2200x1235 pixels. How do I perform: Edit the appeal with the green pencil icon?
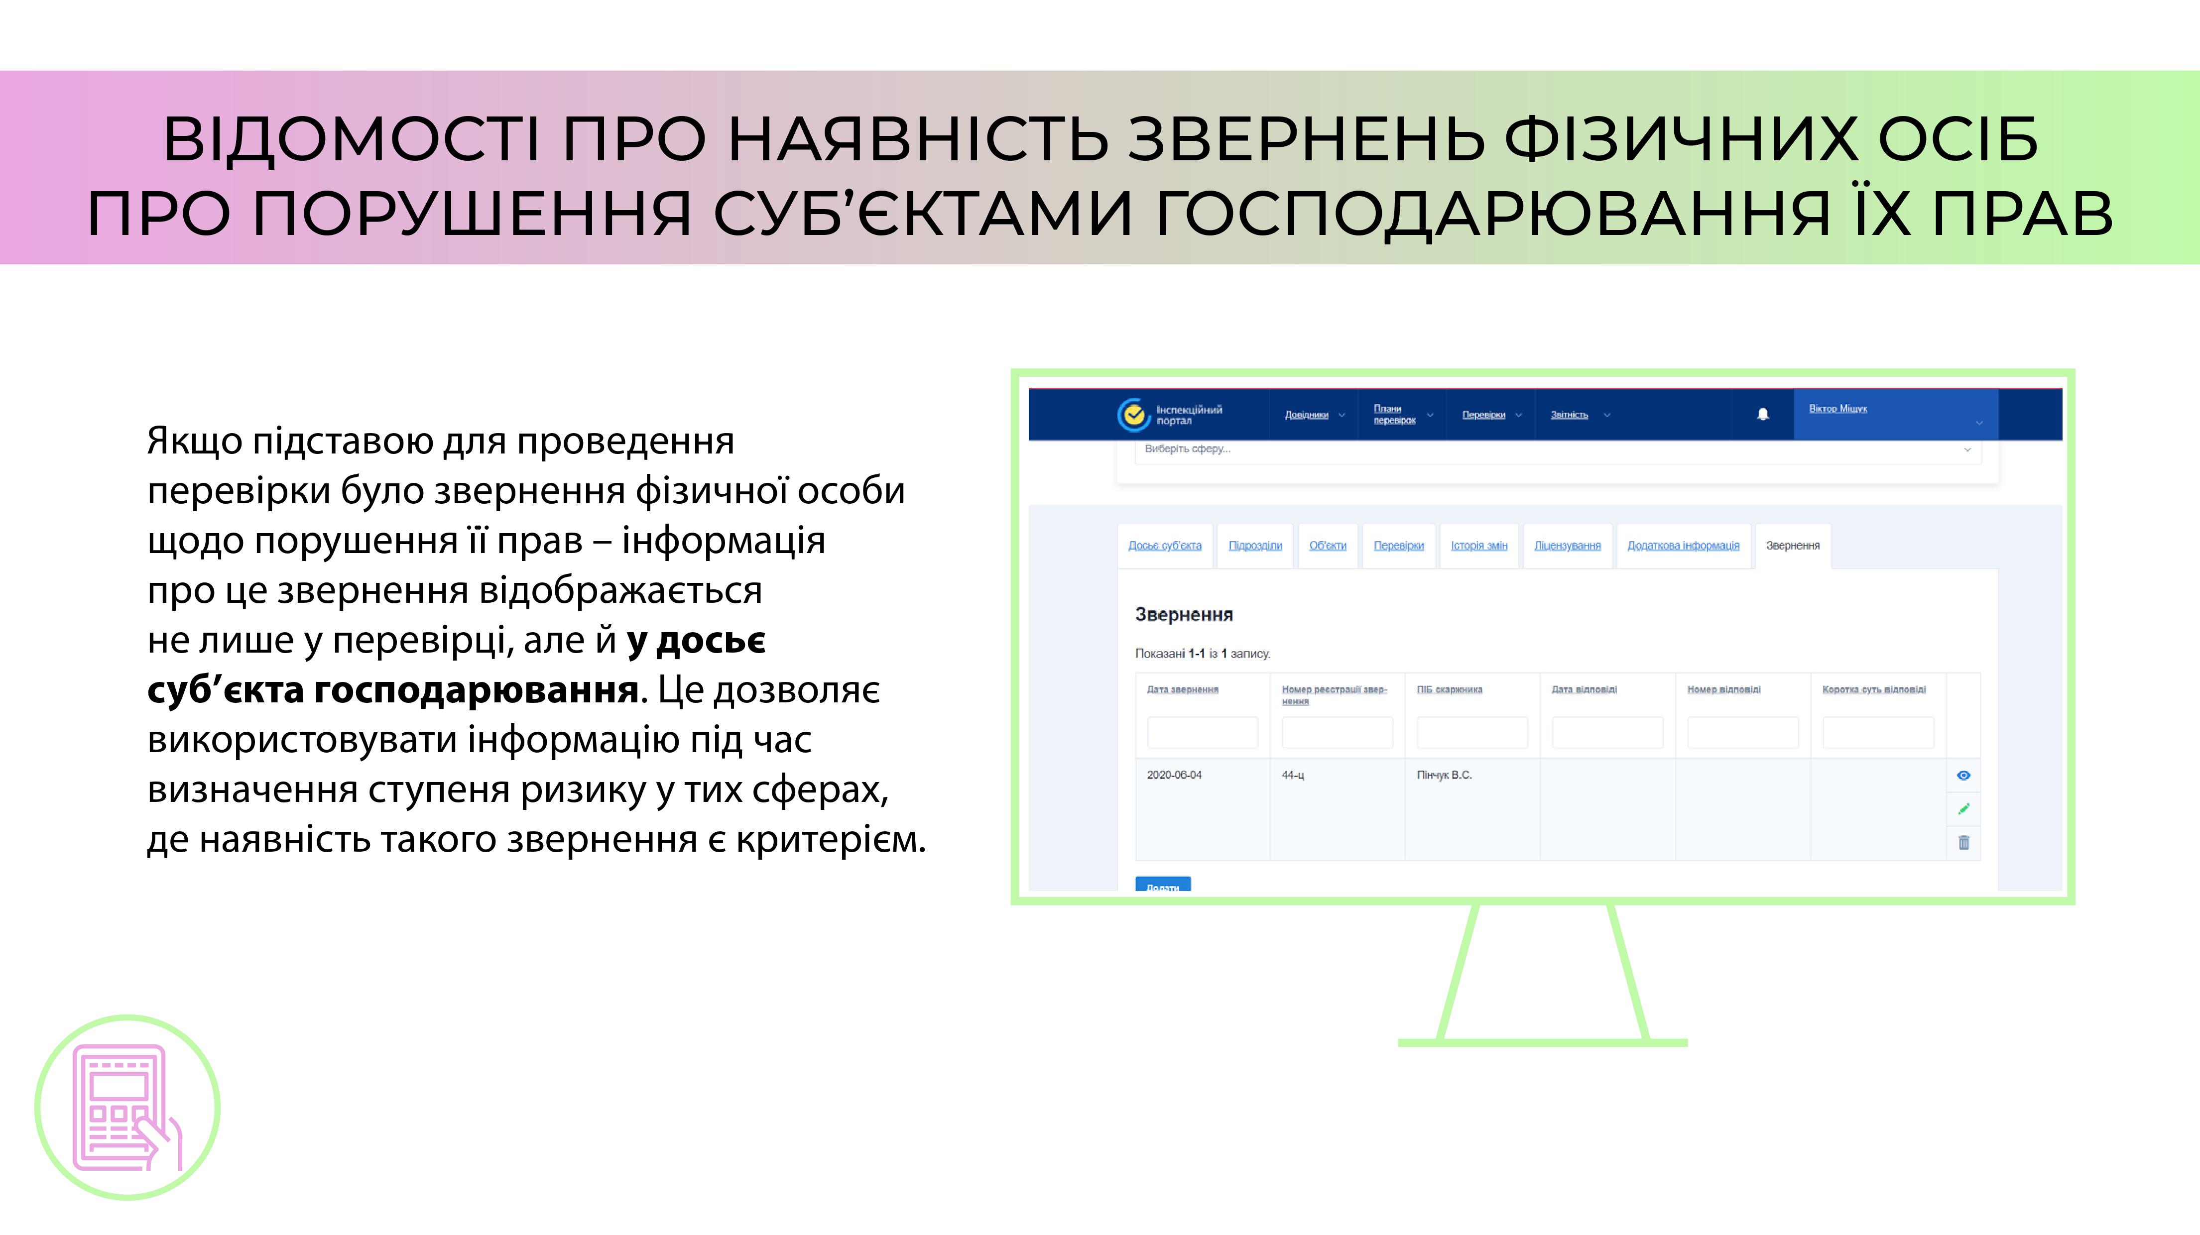pos(1963,808)
